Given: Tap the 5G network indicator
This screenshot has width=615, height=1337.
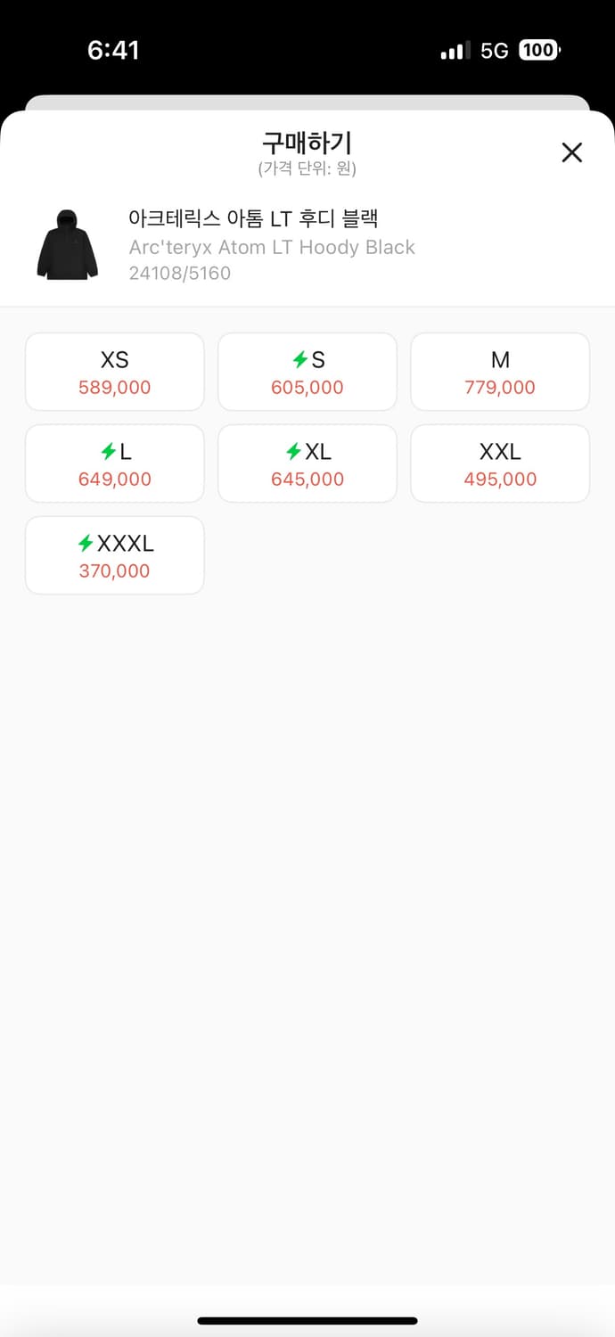Looking at the screenshot, I should (x=494, y=51).
